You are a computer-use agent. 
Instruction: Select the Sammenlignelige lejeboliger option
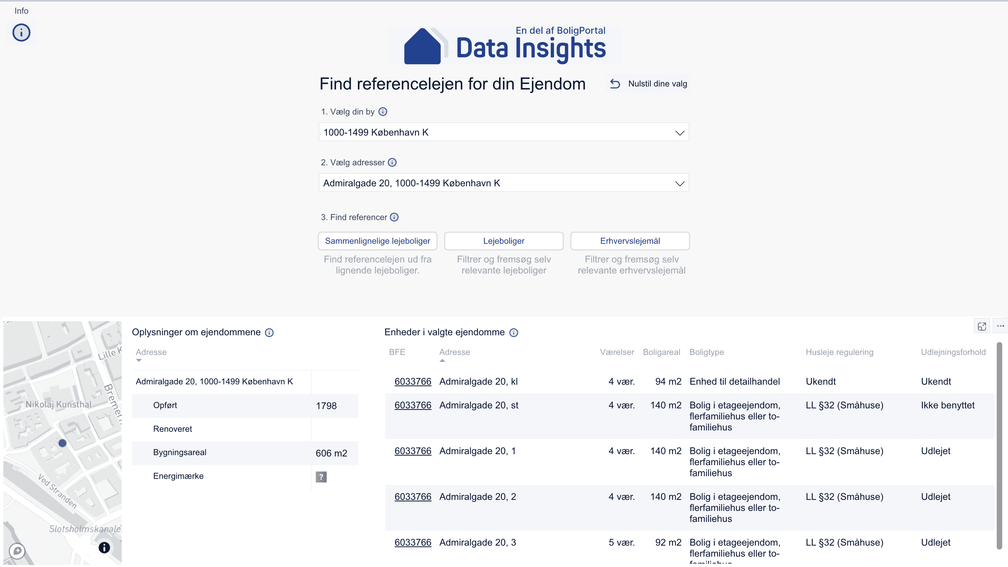click(x=377, y=241)
